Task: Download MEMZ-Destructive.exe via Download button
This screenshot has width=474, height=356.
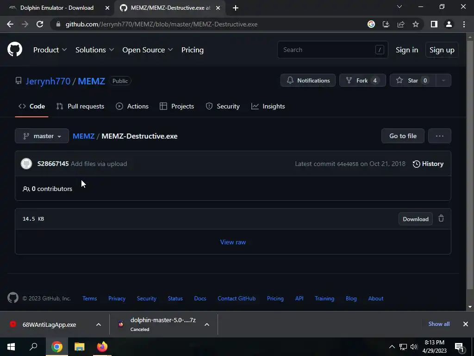Action: (x=416, y=219)
